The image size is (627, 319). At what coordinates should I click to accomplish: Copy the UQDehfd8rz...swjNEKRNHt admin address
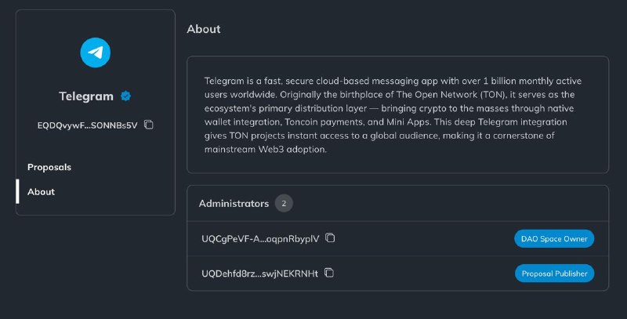[329, 273]
